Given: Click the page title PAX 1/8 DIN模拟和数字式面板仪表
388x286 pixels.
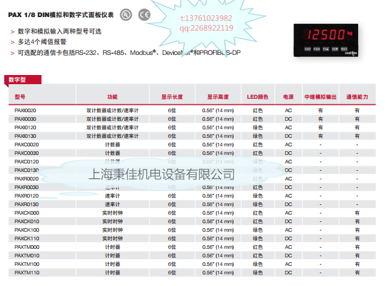Looking at the screenshot, I should (x=61, y=15).
